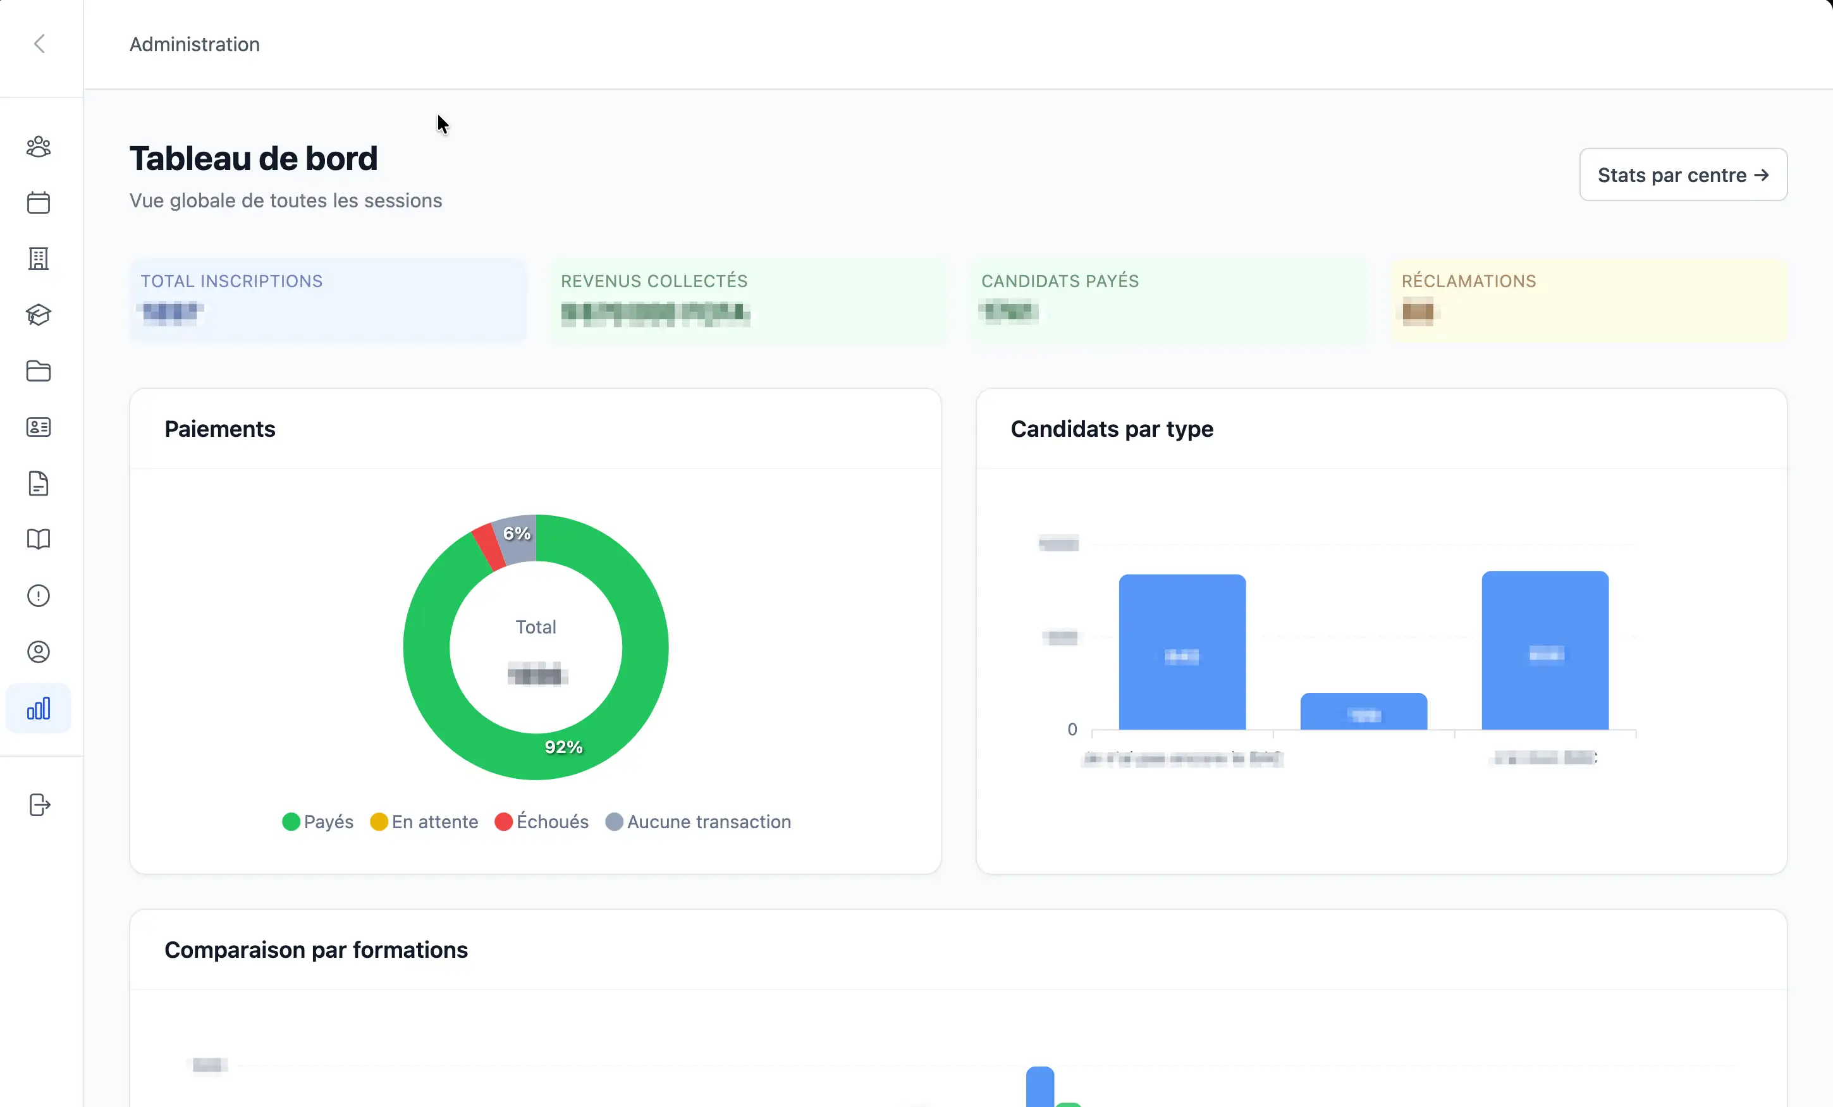Open the users group sidebar icon
Viewport: 1833px width, 1107px height.
(39, 147)
